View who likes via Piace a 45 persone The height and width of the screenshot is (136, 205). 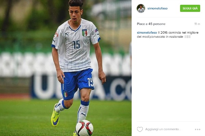tap(151, 24)
